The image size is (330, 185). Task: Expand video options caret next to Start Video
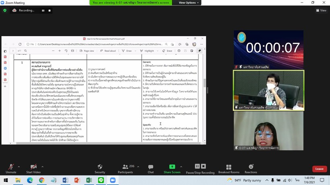point(43,167)
